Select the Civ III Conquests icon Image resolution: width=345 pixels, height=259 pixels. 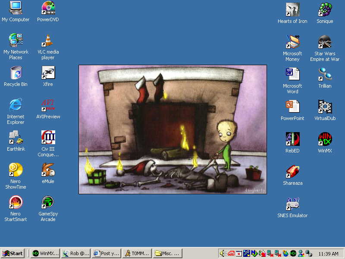tap(48, 137)
